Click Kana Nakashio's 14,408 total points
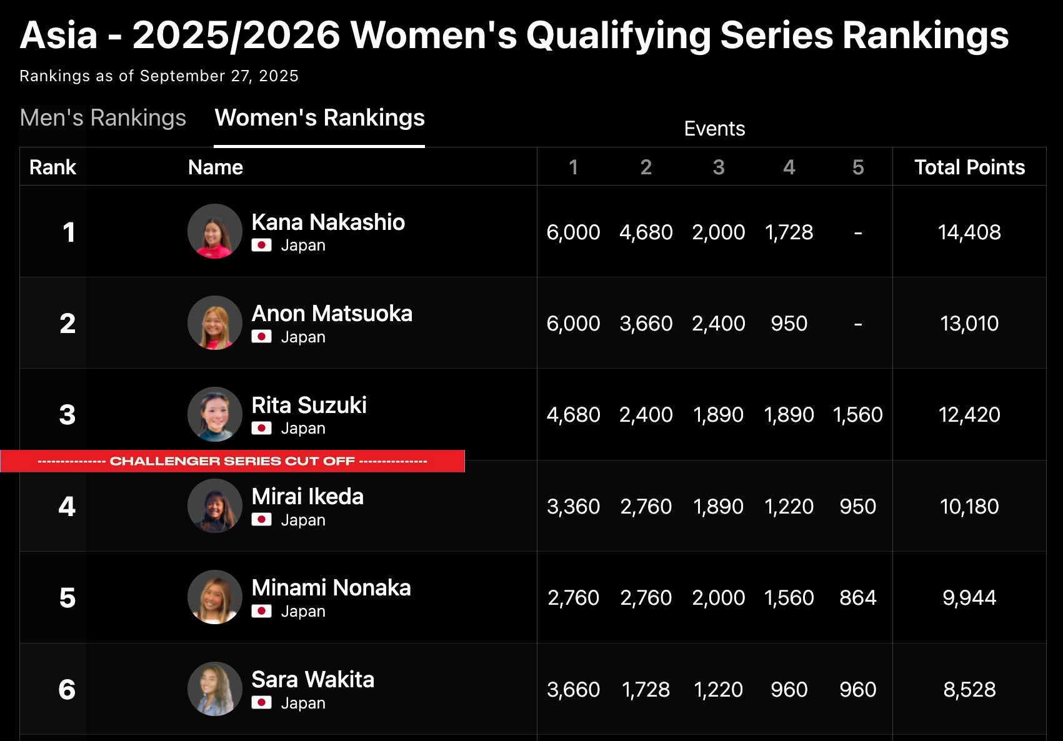The width and height of the screenshot is (1063, 741). click(x=969, y=232)
